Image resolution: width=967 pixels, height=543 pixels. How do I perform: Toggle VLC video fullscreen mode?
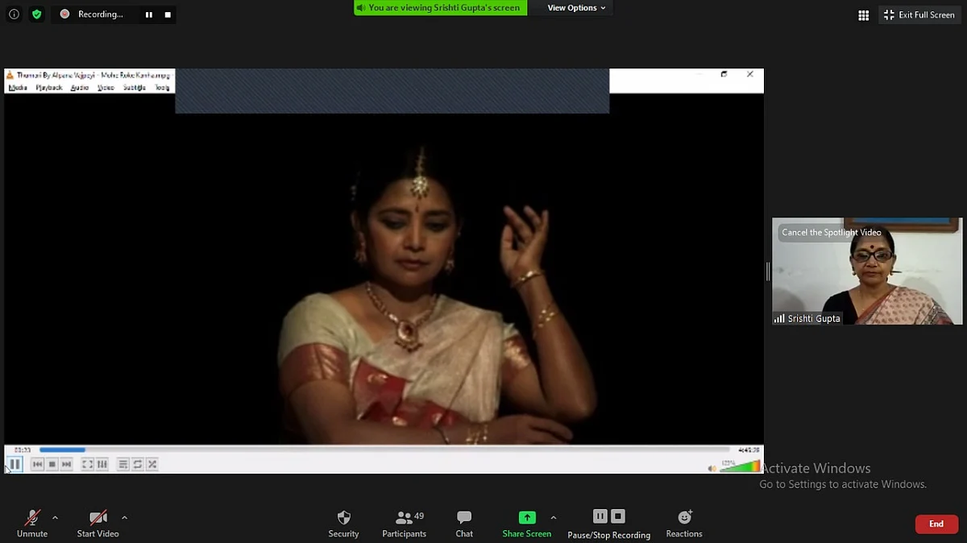(x=87, y=464)
